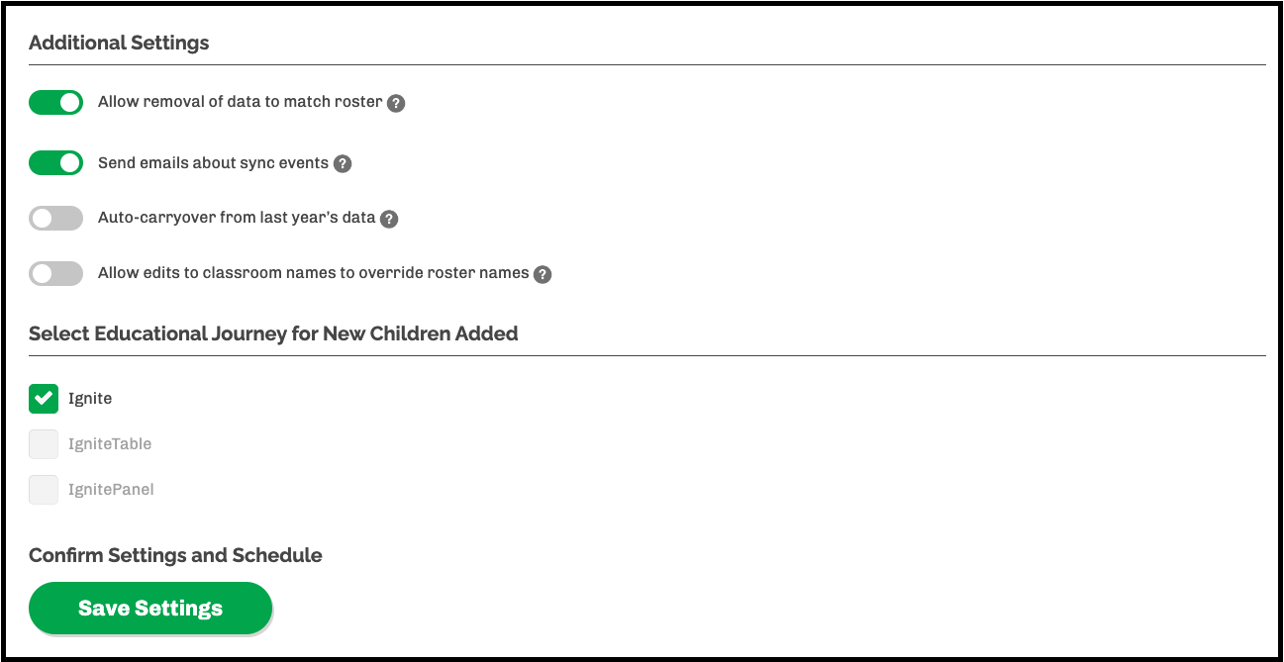
Task: Click the 'IgniteTable' label text
Action: pos(110,444)
